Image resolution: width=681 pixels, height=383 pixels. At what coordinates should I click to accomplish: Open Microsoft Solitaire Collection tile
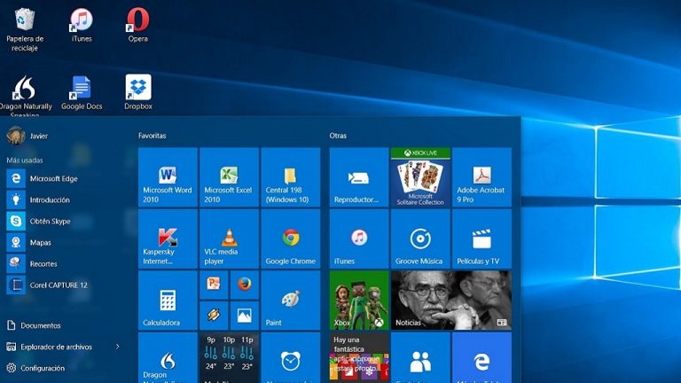coord(420,177)
